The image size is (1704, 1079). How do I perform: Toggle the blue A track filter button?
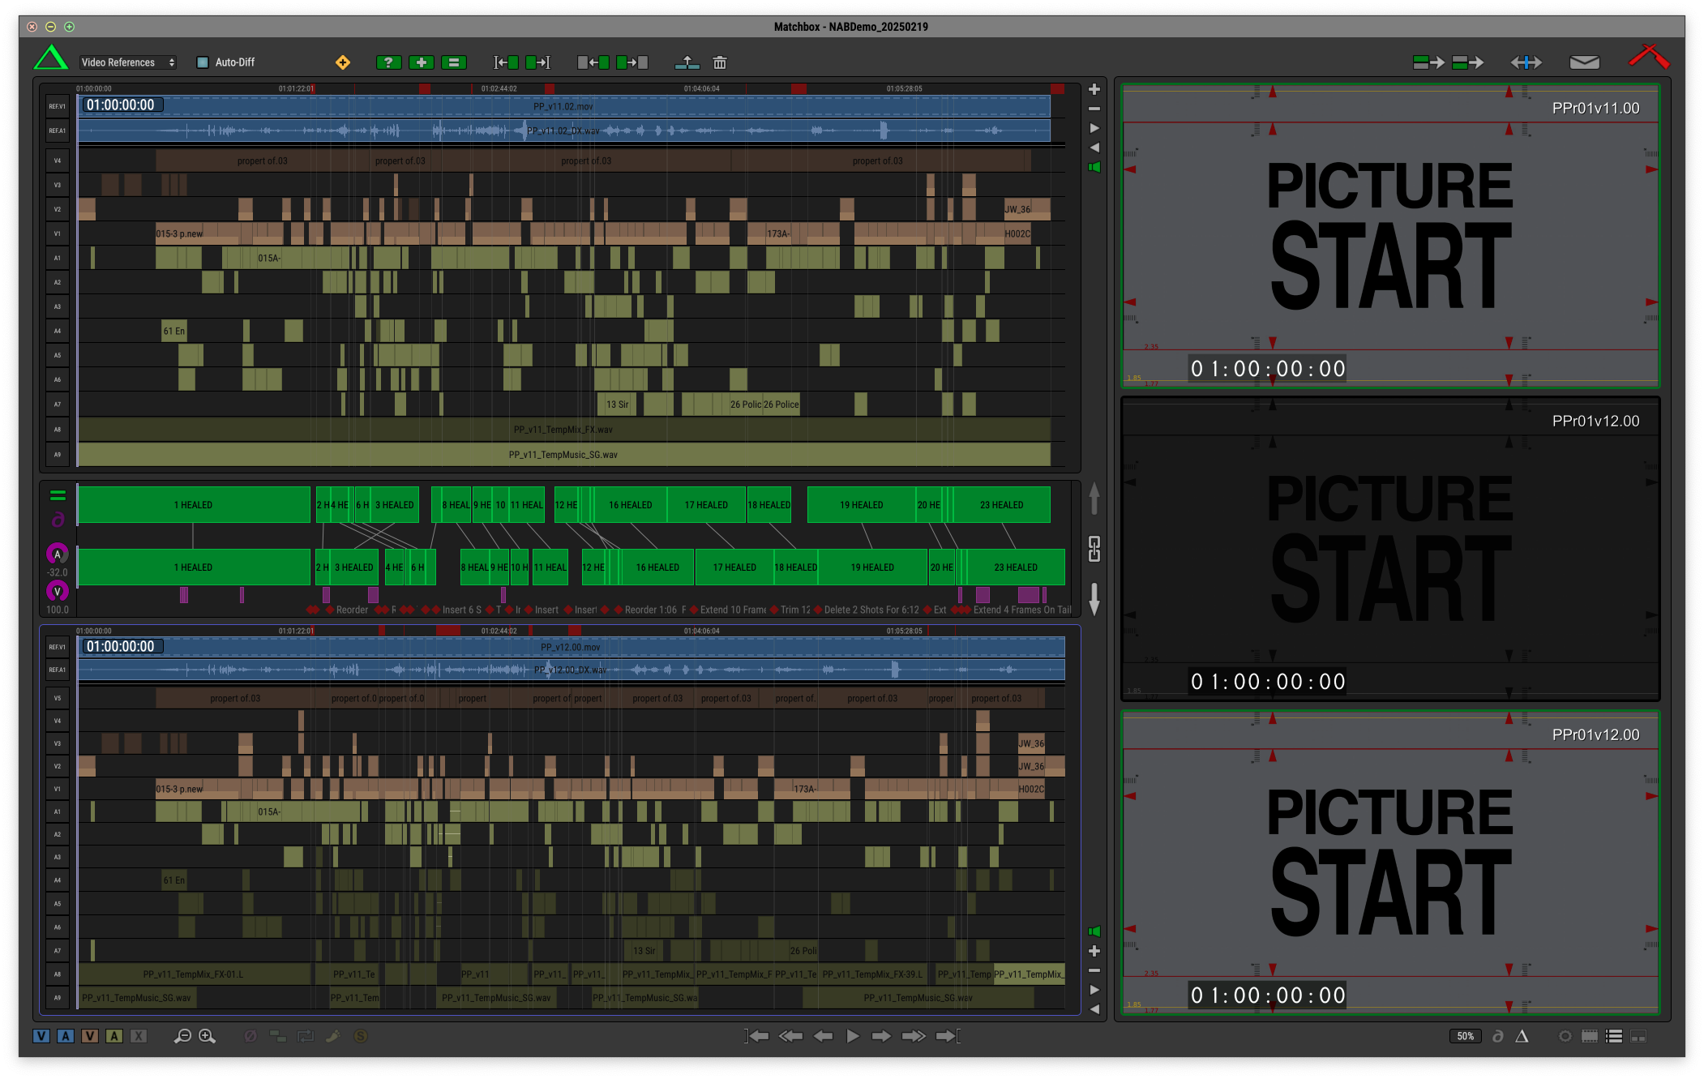click(66, 1036)
